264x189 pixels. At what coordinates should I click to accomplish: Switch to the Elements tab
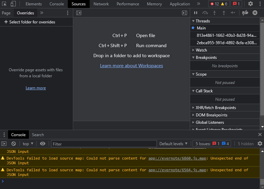34,4
